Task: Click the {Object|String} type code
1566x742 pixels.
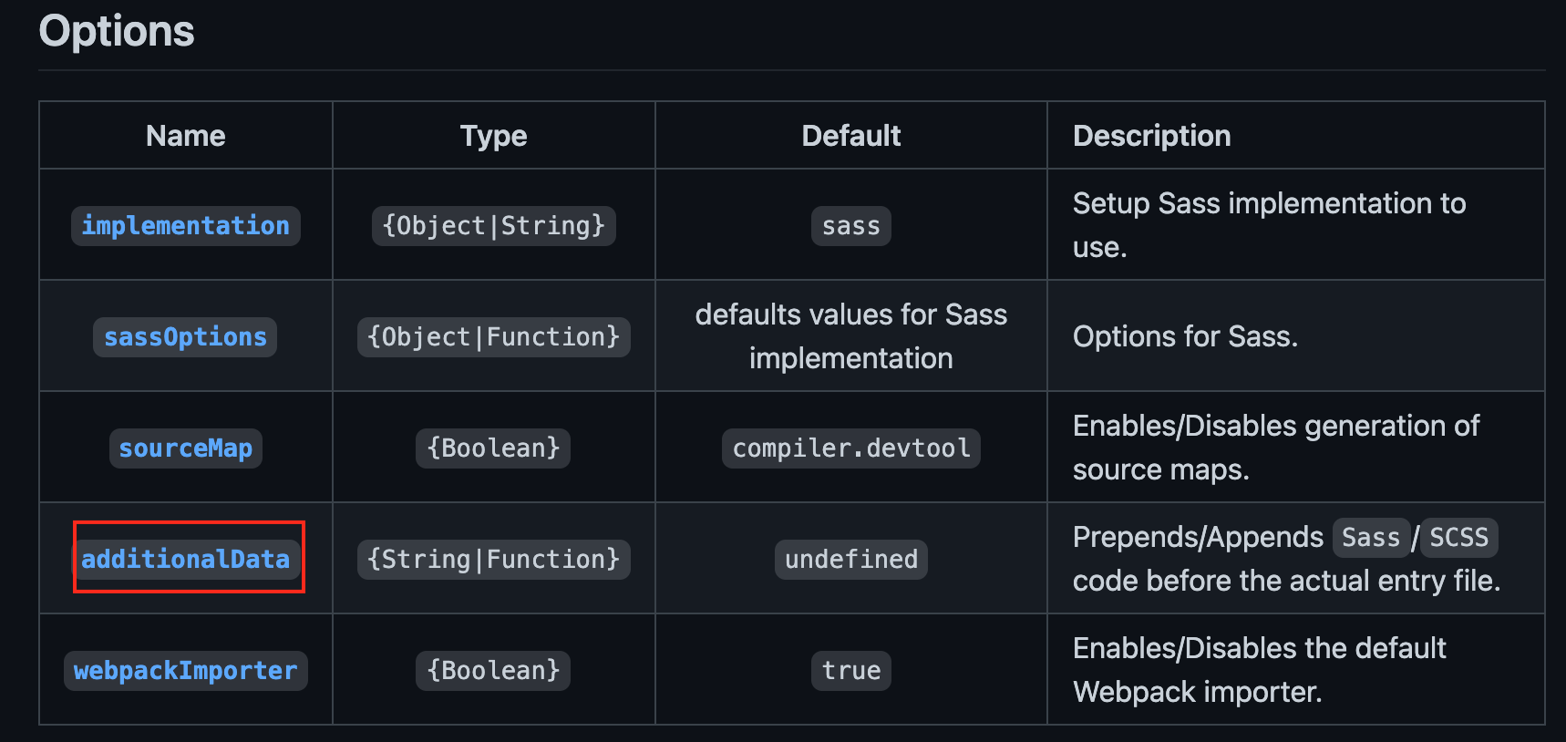Action: click(x=493, y=226)
